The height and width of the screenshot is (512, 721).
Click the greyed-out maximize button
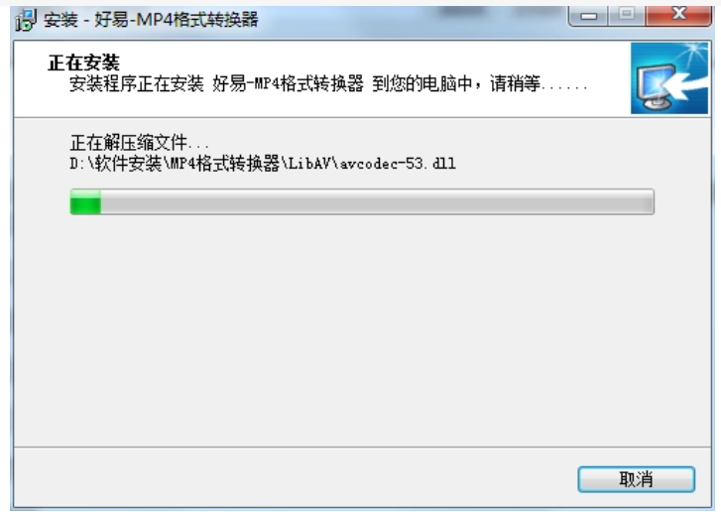pyautogui.click(x=626, y=15)
